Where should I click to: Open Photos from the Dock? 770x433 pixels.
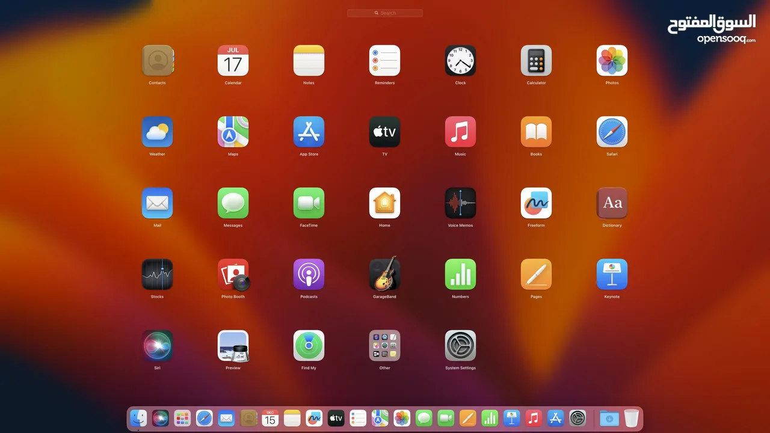coord(402,418)
